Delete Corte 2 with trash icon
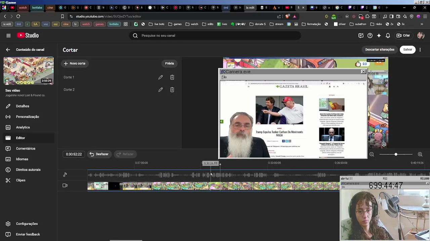The image size is (430, 241). click(x=172, y=90)
